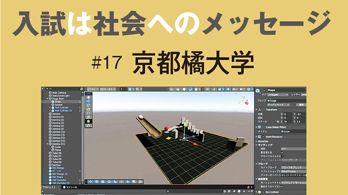Viewport: 348px width, 195px height.
Task: Collapse the プローブ section
Action: click(x=257, y=164)
